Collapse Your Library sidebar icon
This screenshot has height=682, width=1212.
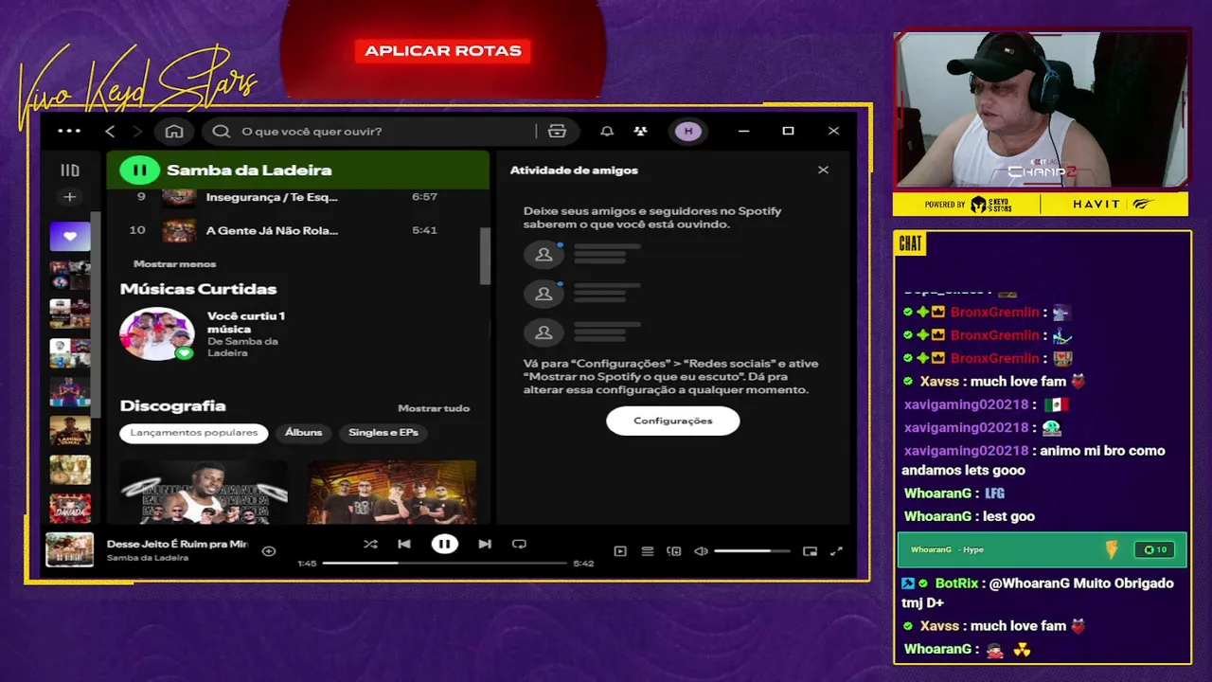coord(70,170)
